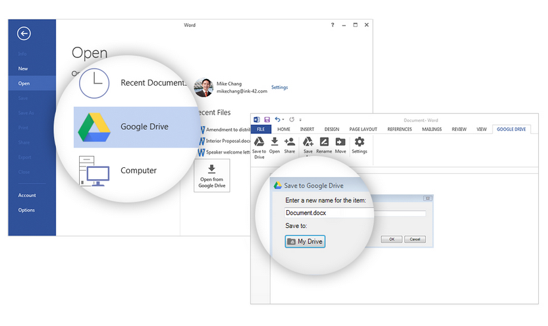
Task: Open Interior Proposal.docx recent file
Action: pos(225,141)
